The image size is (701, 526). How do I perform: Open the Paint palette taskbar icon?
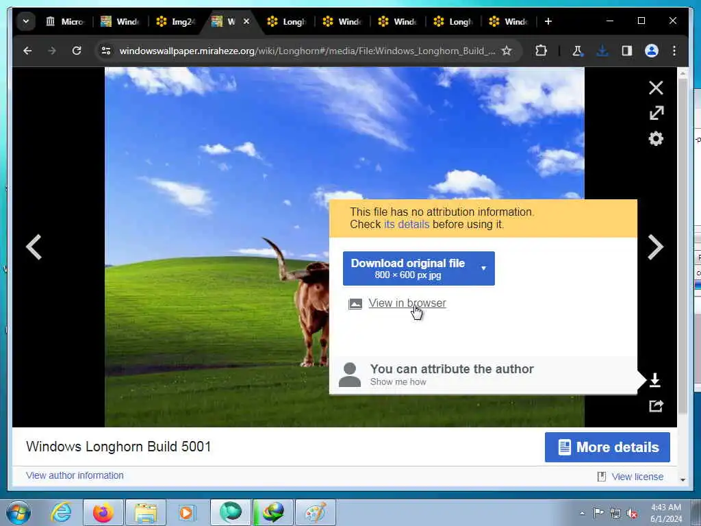point(316,512)
